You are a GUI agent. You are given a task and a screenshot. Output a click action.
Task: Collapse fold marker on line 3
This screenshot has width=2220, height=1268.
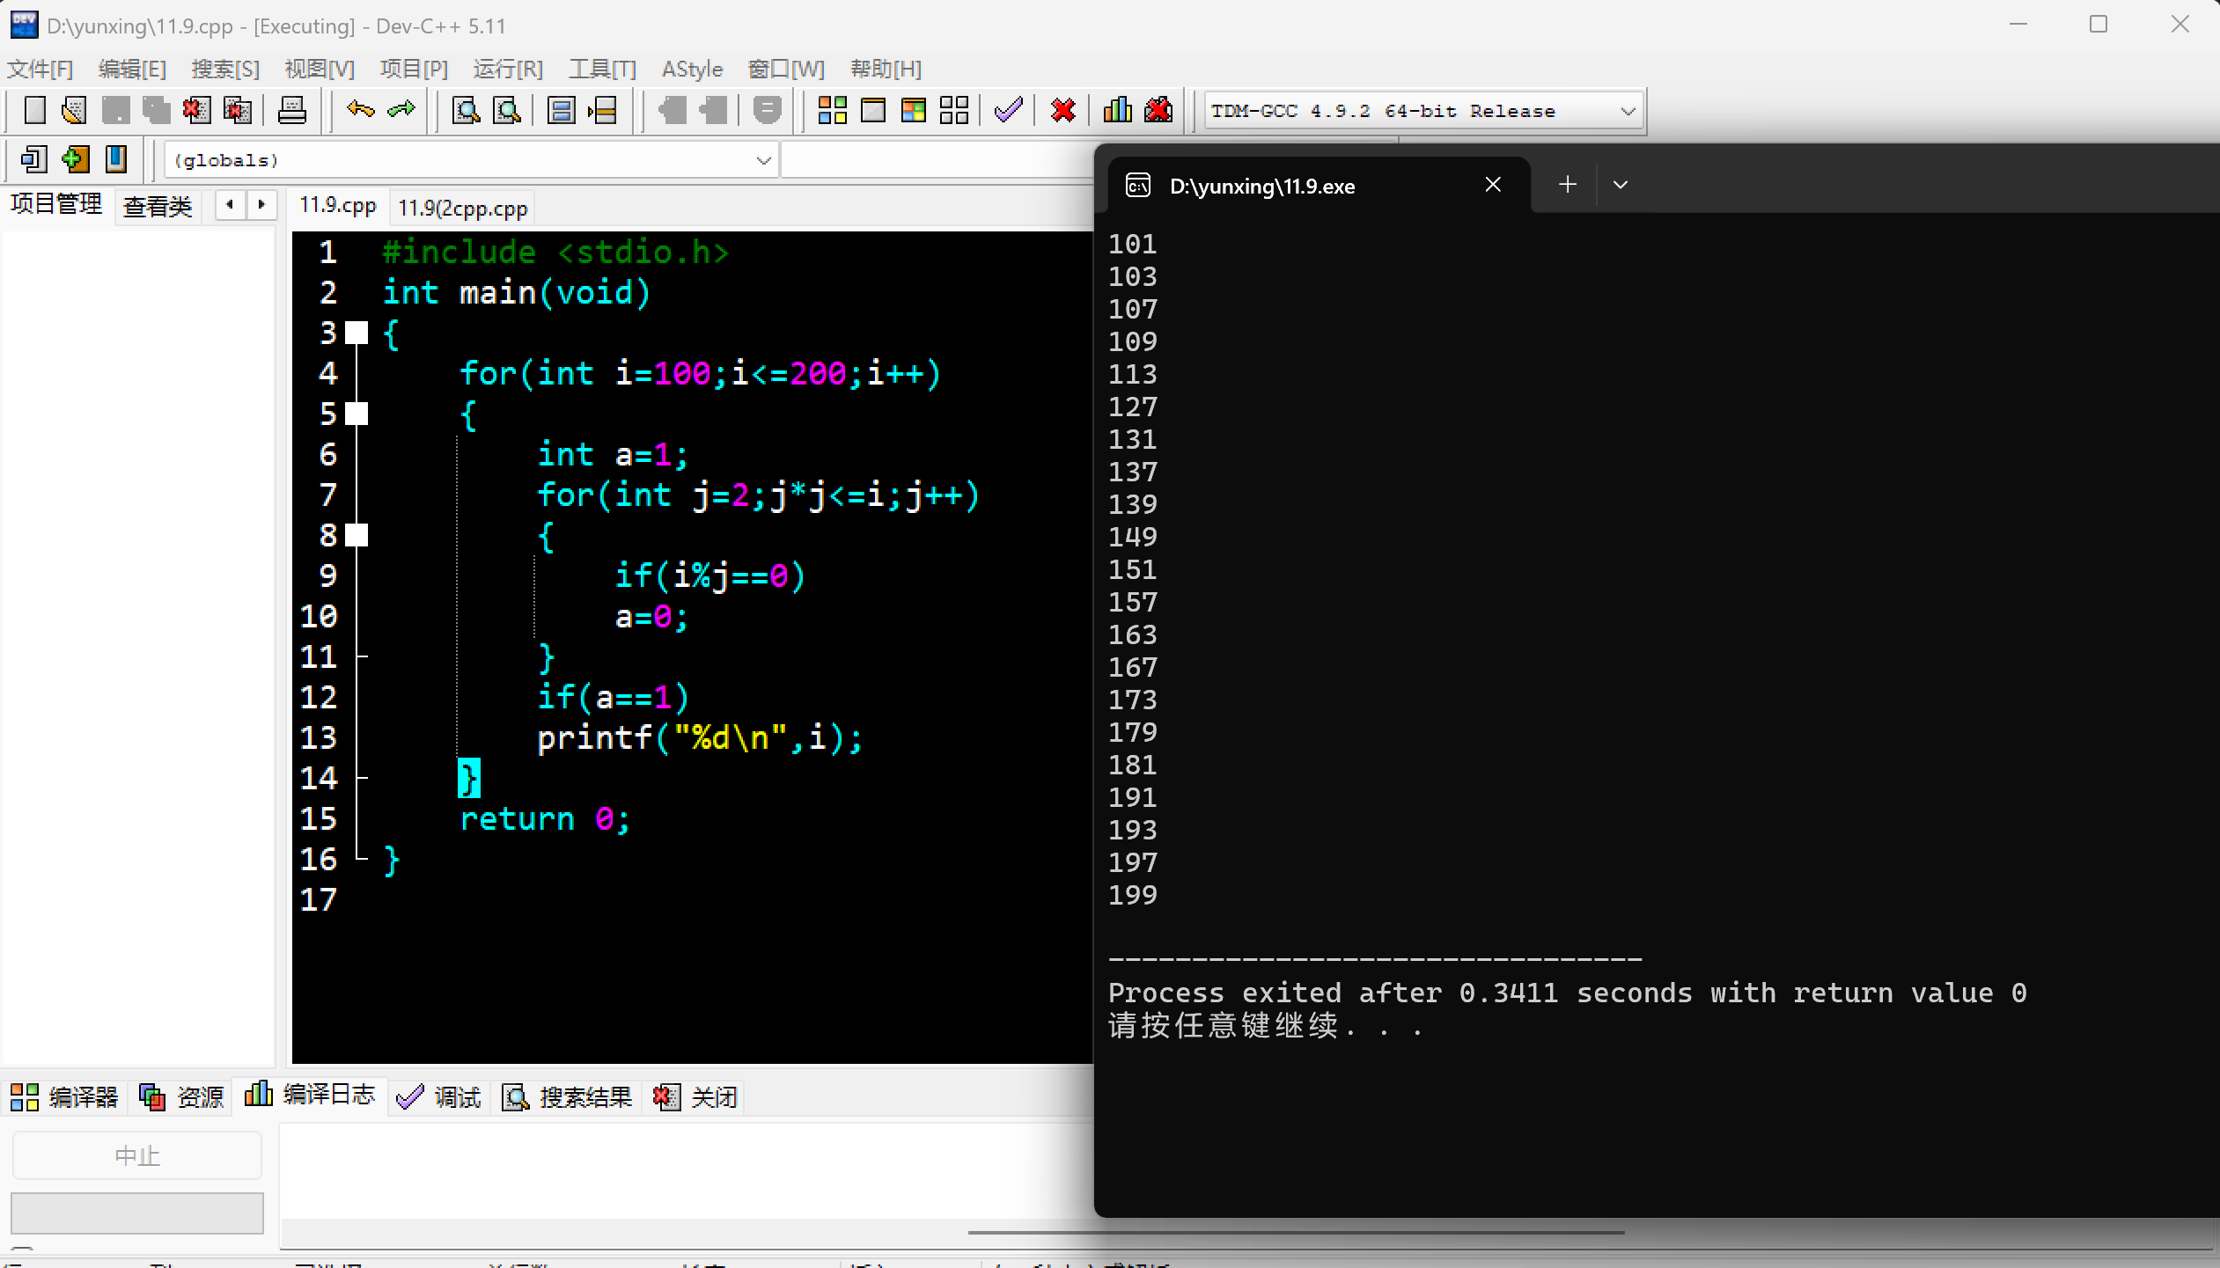coord(357,333)
